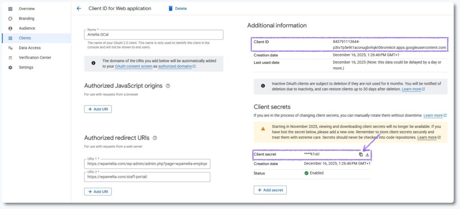Click help icon next to Authorized JavaScript origins
This screenshot has width=460, height=209.
click(x=168, y=86)
